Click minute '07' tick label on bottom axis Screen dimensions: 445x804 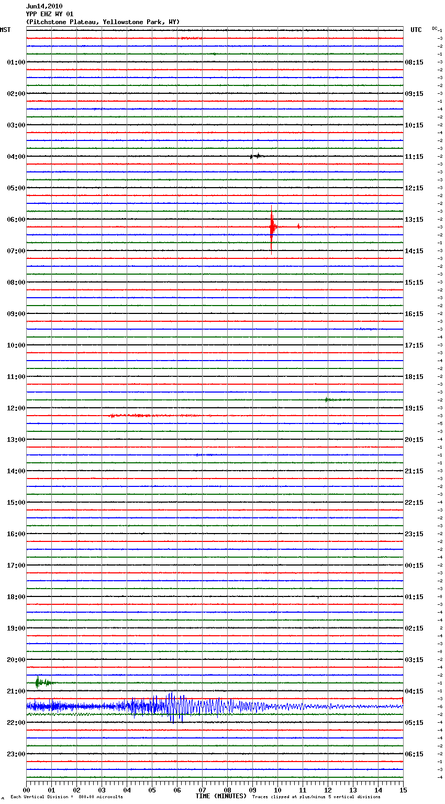pyautogui.click(x=202, y=790)
